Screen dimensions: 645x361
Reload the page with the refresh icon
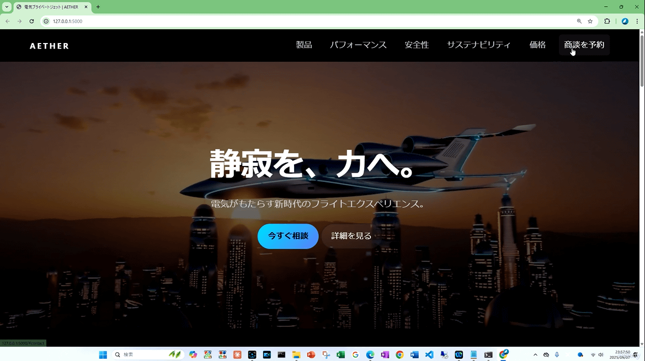(31, 21)
